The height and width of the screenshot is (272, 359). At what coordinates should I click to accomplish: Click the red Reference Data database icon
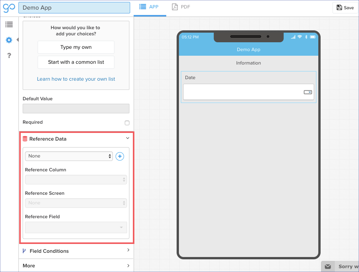click(25, 139)
